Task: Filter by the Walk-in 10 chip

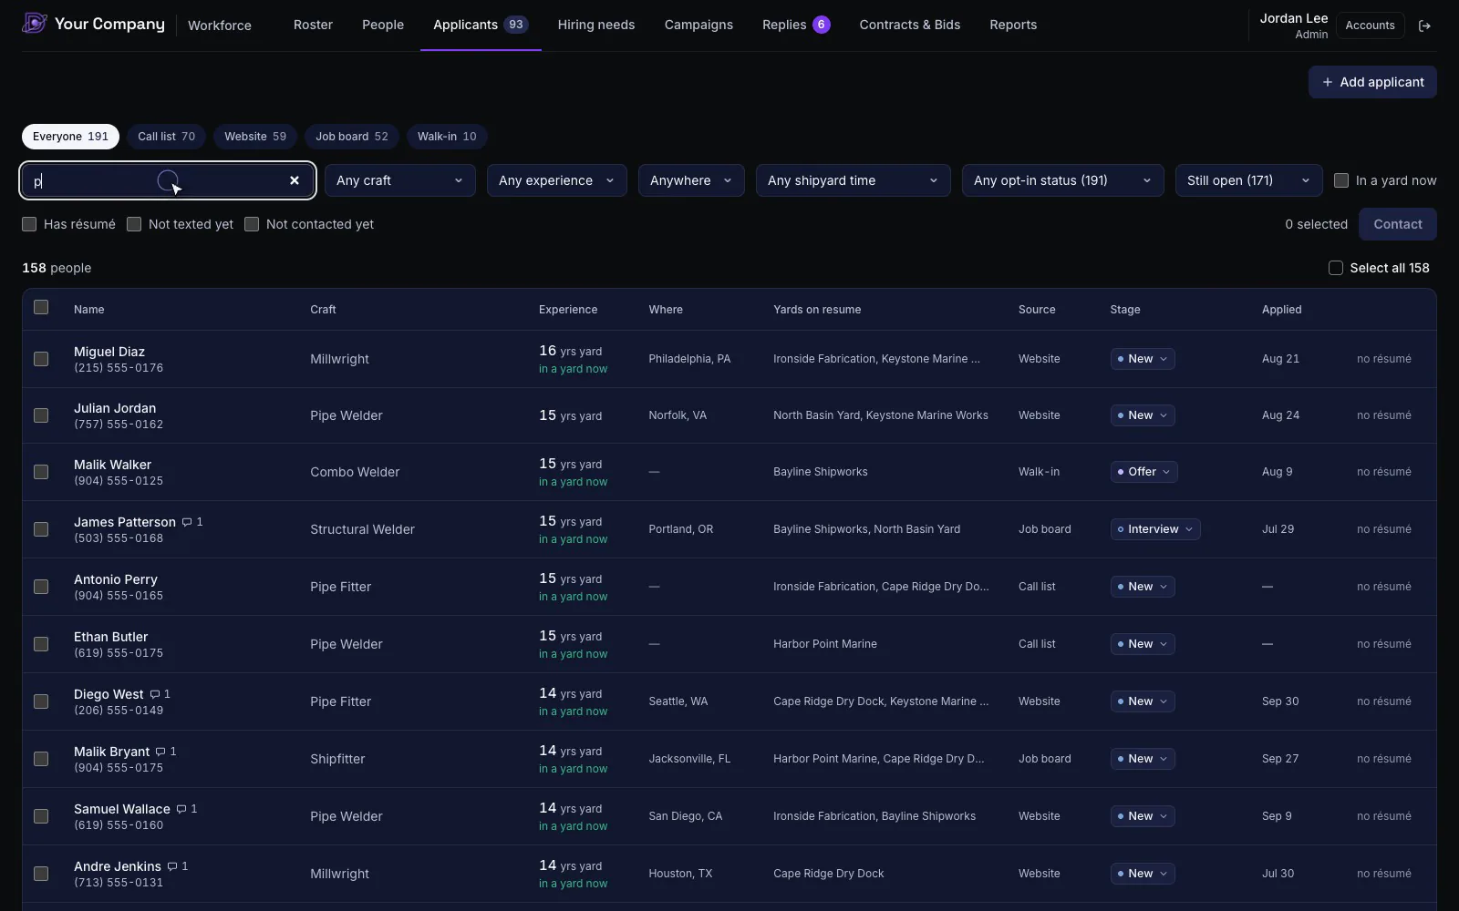Action: click(x=447, y=137)
